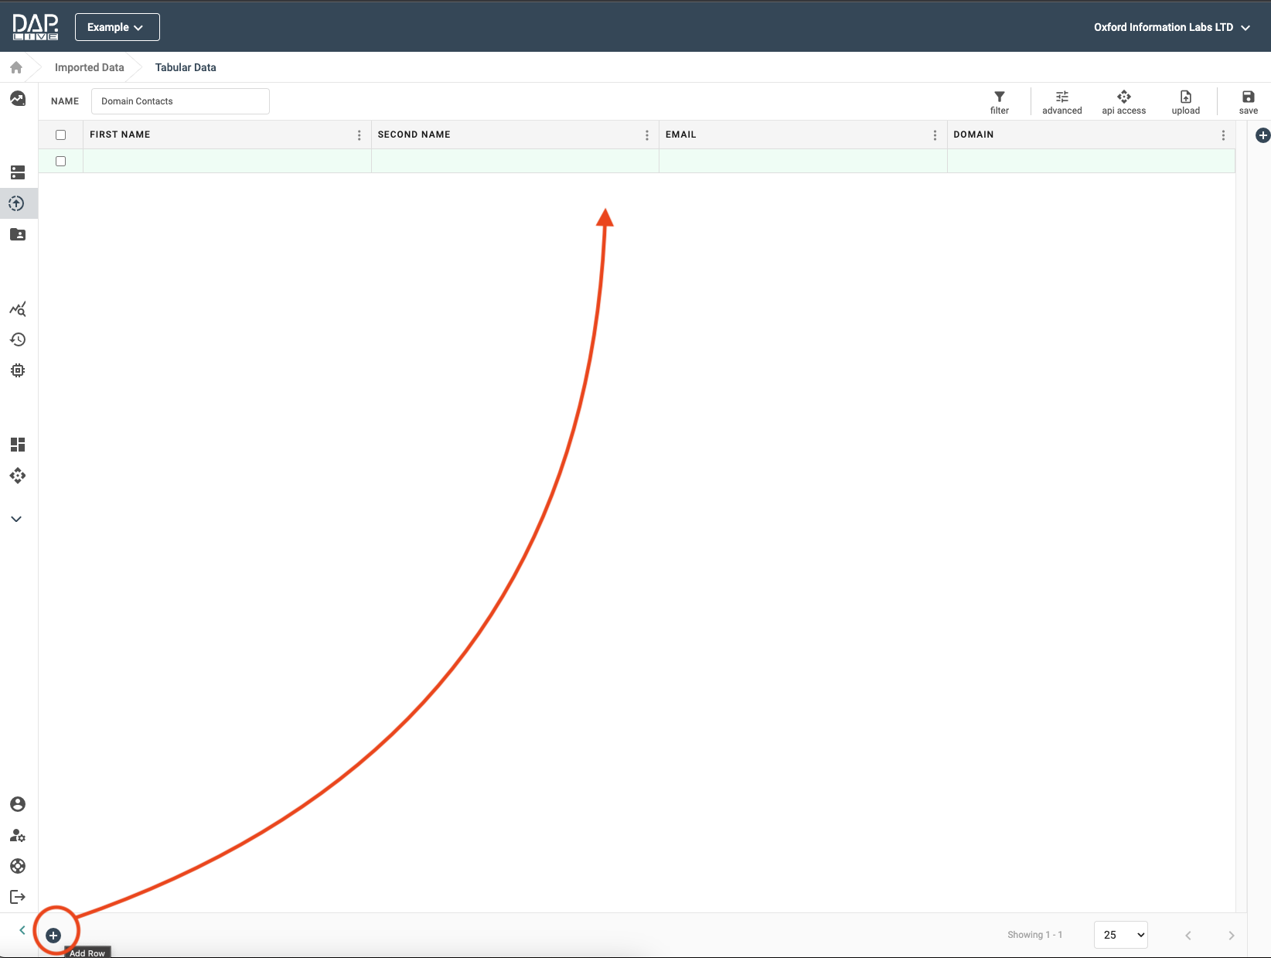The image size is (1271, 958).
Task: Open the page size dropdown showing 25
Action: 1120,935
